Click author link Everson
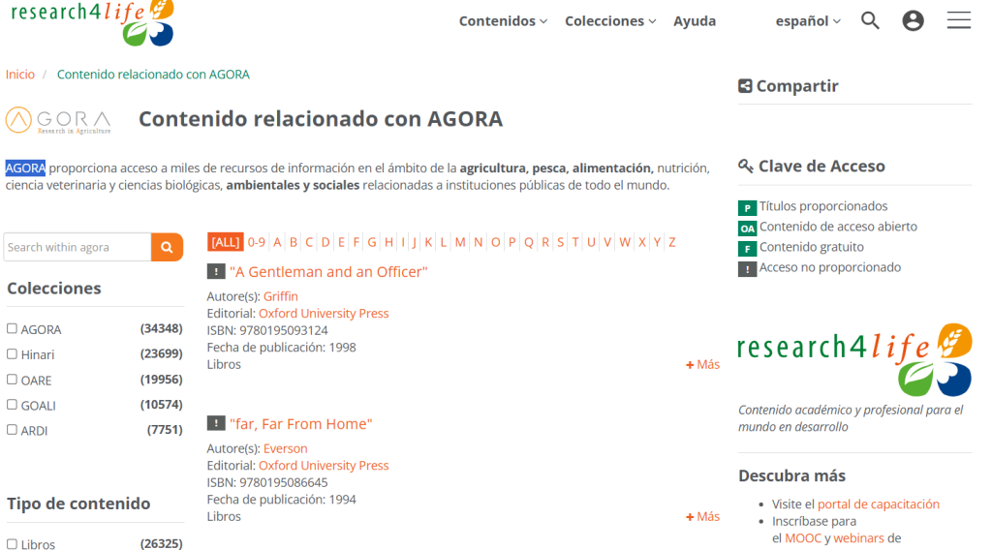The width and height of the screenshot is (992, 550). [286, 448]
